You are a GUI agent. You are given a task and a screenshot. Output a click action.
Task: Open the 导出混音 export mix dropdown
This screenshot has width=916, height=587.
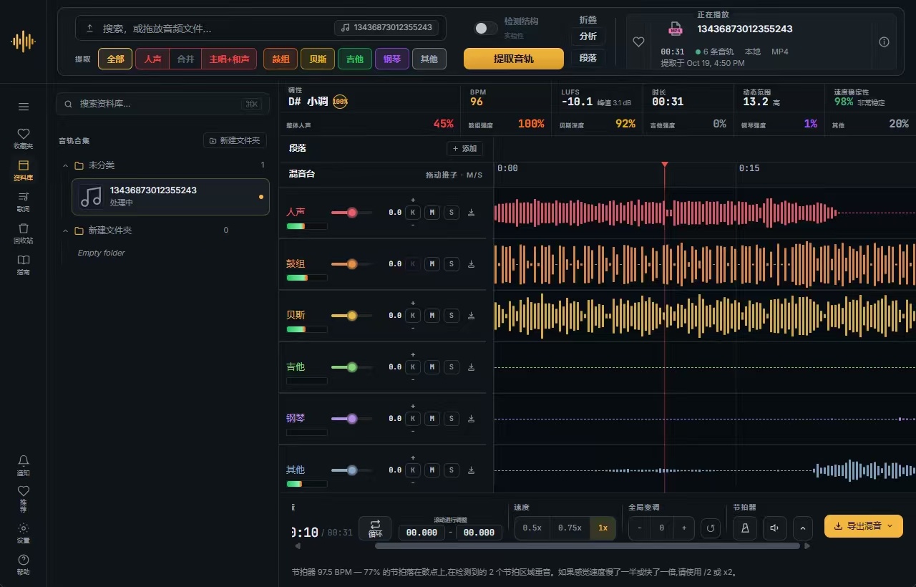coord(863,526)
